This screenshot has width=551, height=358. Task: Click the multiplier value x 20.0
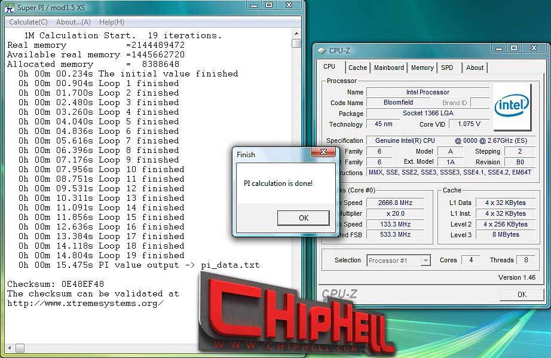pyautogui.click(x=396, y=213)
